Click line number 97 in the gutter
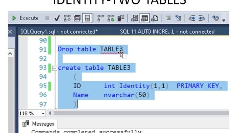 (43, 104)
